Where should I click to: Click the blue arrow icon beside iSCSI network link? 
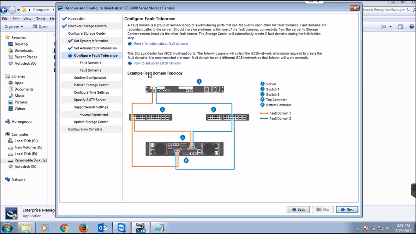130,63
